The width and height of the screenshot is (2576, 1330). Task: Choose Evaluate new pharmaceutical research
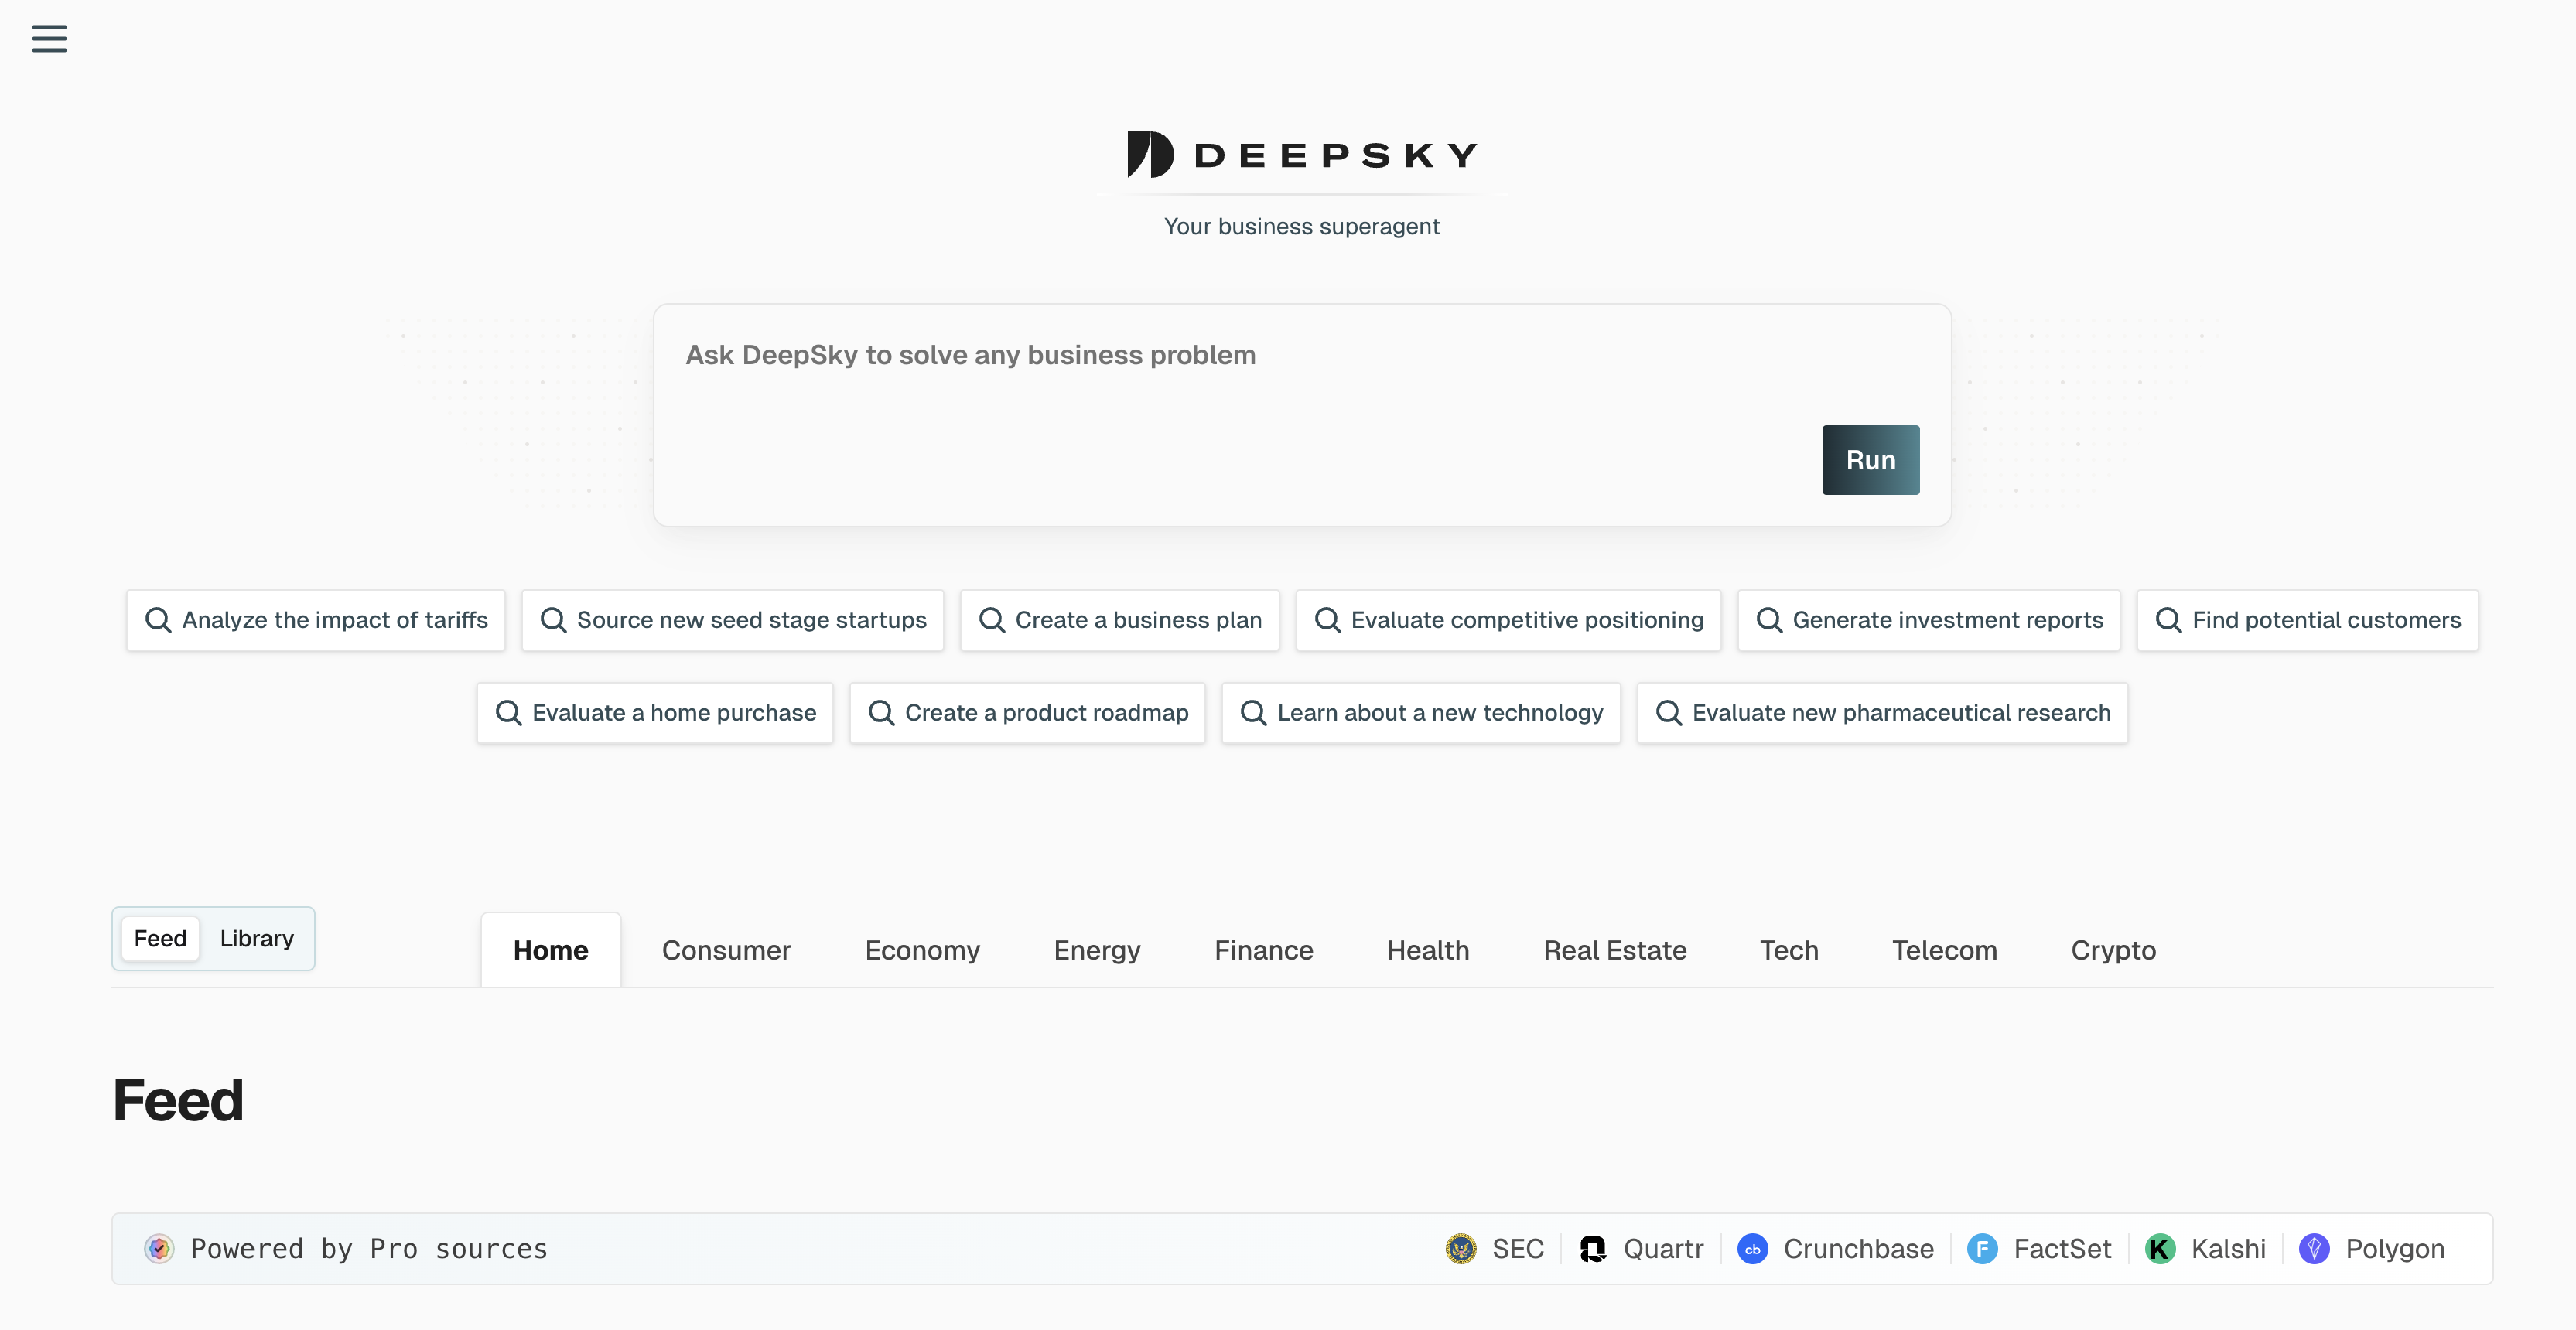tap(1883, 714)
